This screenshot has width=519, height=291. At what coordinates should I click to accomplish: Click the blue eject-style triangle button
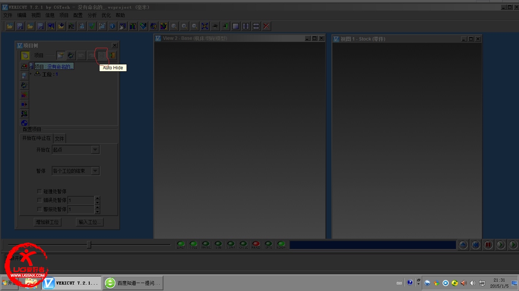(x=463, y=245)
